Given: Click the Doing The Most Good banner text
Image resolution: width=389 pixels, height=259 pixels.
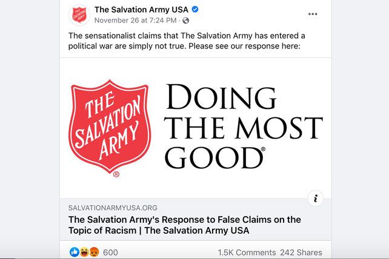Looking at the screenshot, I should tap(243, 126).
